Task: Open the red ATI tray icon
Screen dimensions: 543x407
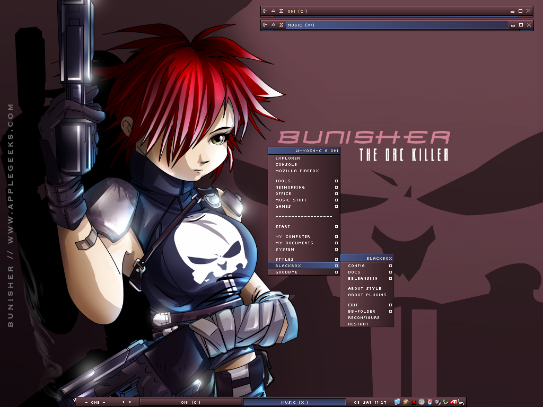Action: tap(453, 402)
